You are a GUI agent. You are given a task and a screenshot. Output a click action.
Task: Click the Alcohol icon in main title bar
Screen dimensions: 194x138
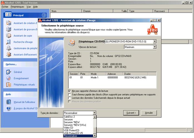coord(3,3)
